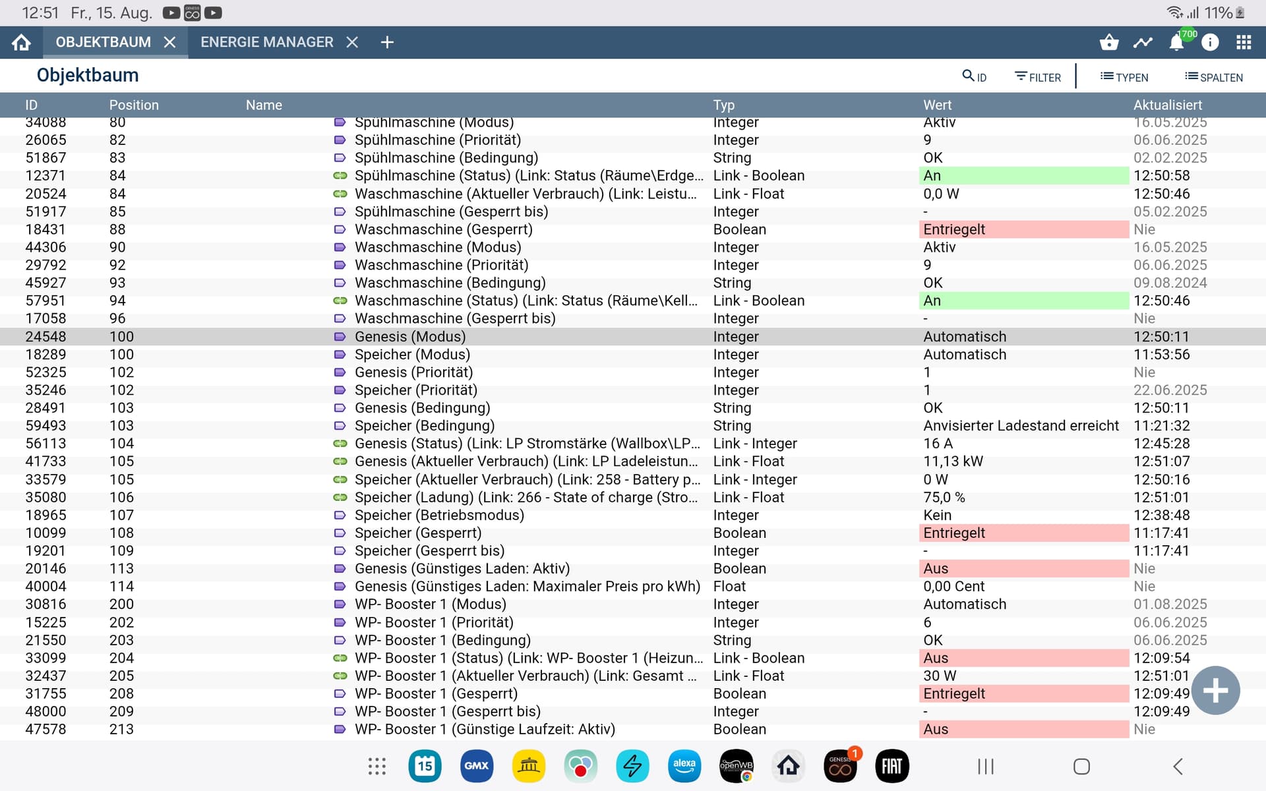Open the activity graph icon
1266x791 pixels.
[1143, 42]
